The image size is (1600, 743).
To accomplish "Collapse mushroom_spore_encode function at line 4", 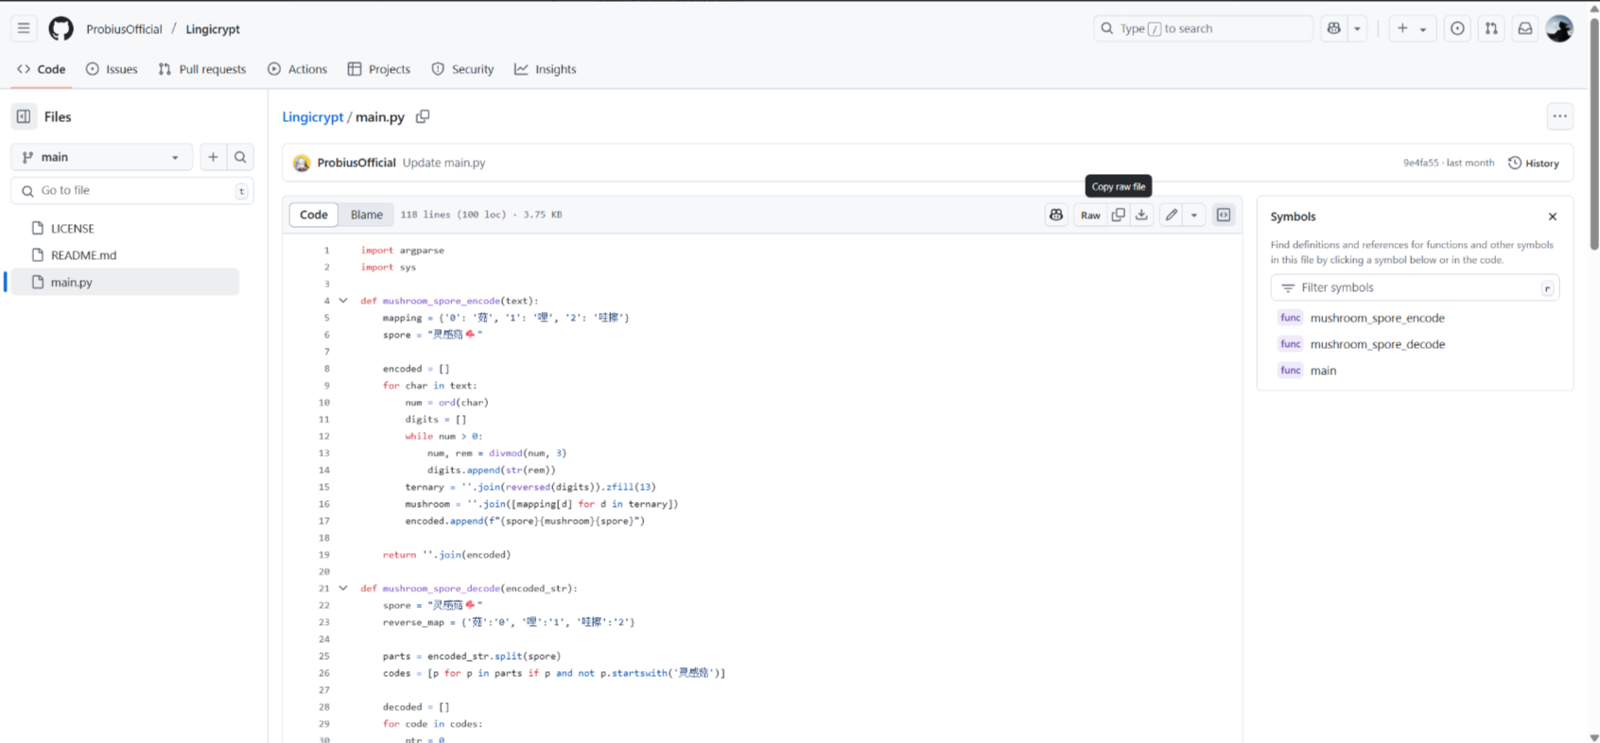I will coord(343,301).
